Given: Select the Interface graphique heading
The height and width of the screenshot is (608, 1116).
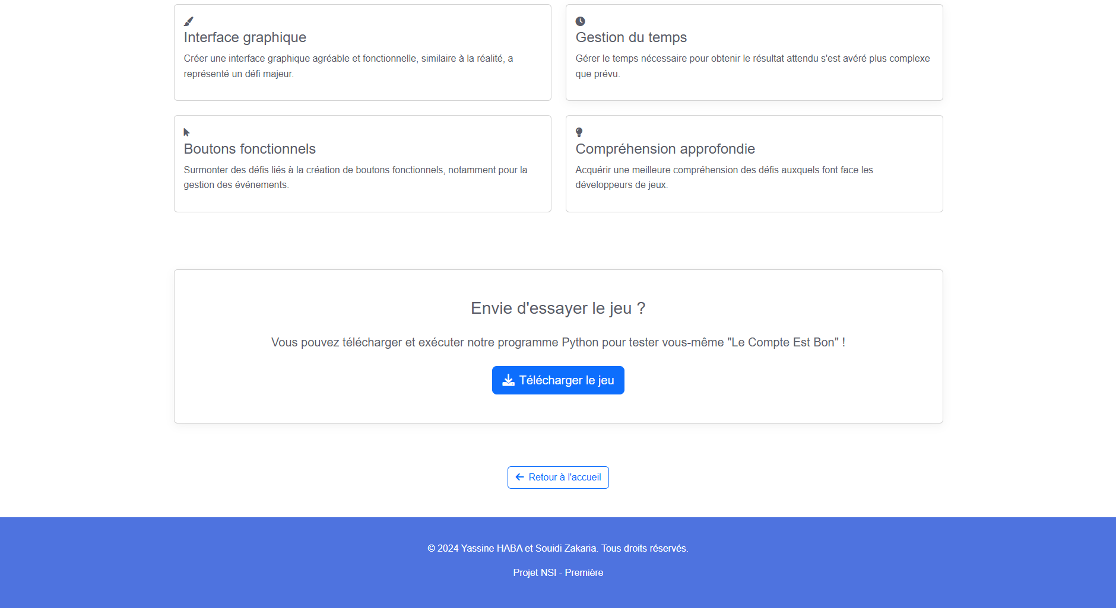Looking at the screenshot, I should [245, 37].
